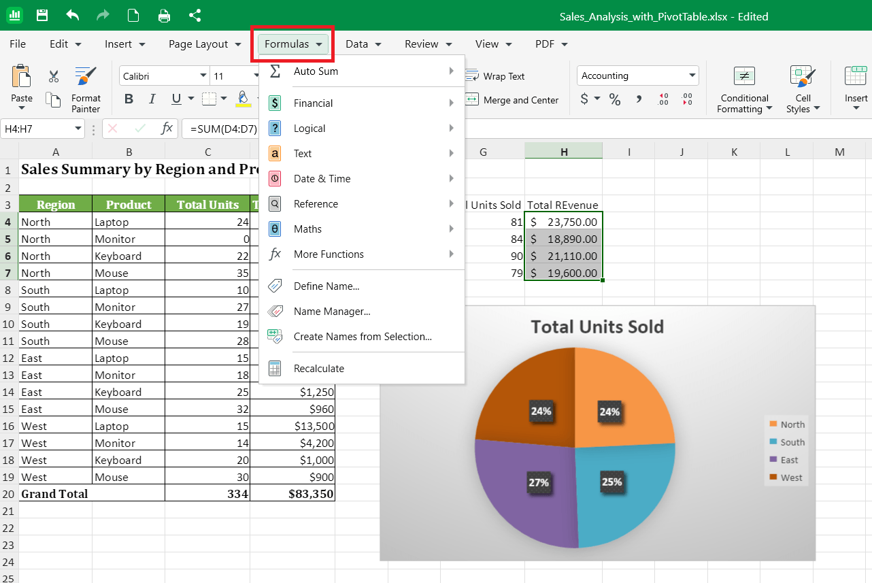
Task: Click the Copy icon
Action: tap(54, 100)
